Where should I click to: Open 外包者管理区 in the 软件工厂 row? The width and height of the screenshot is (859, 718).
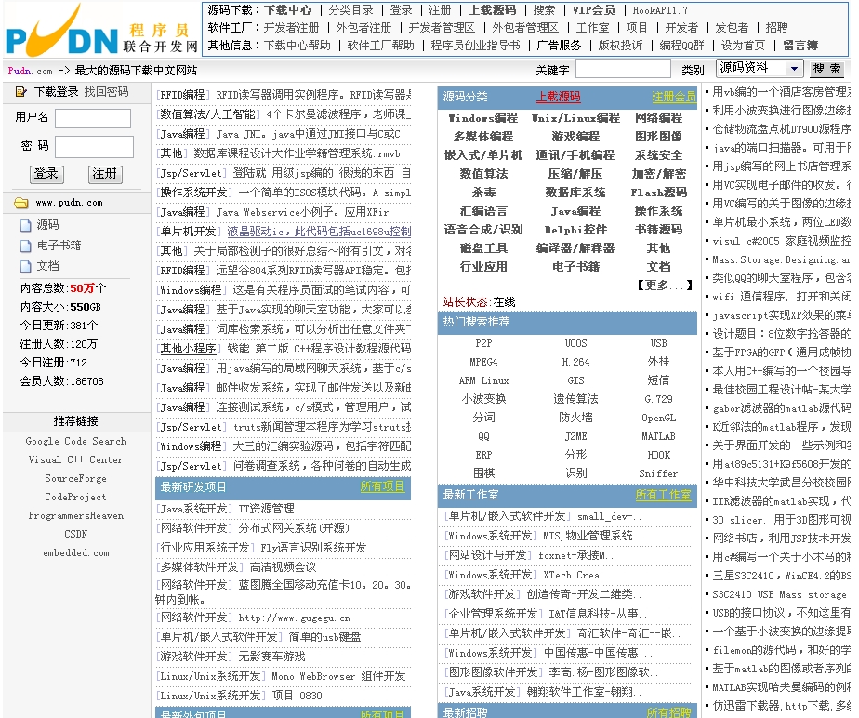pyautogui.click(x=525, y=28)
